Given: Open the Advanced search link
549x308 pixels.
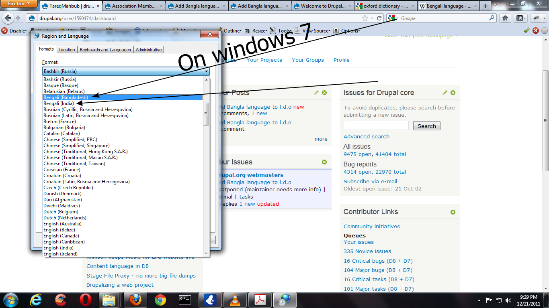Looking at the screenshot, I should (x=367, y=136).
